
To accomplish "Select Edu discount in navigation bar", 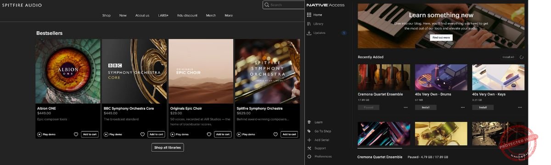I will 187,15.
